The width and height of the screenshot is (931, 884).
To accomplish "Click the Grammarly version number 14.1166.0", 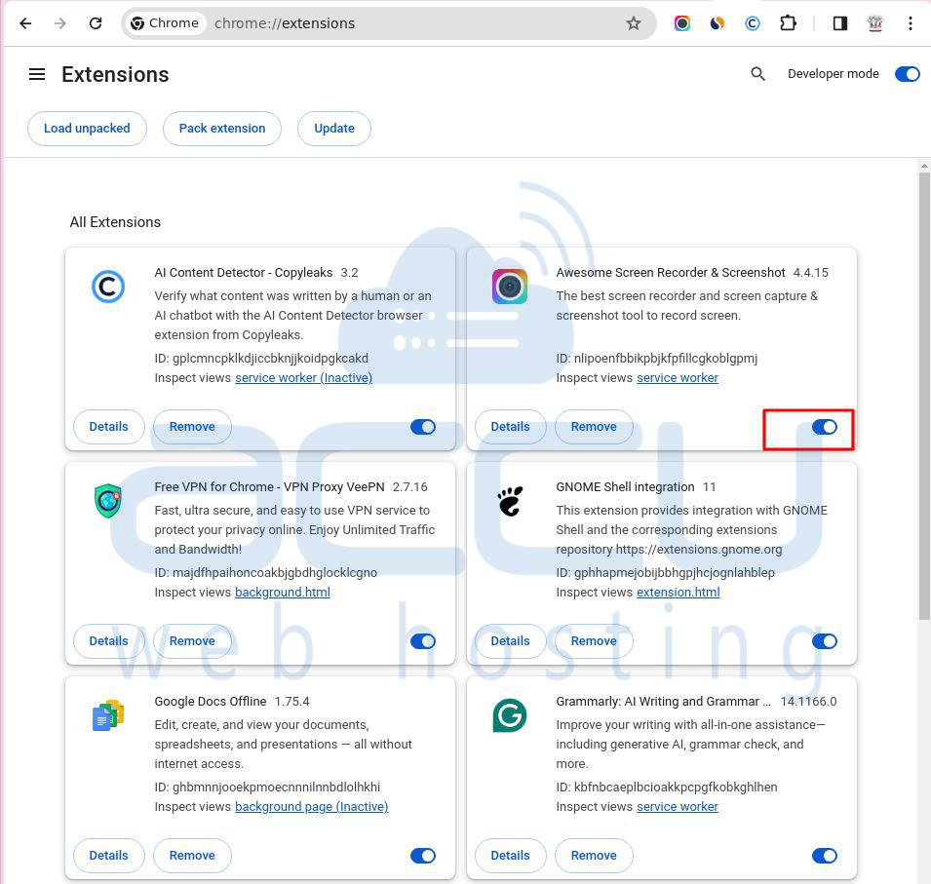I will tap(808, 701).
